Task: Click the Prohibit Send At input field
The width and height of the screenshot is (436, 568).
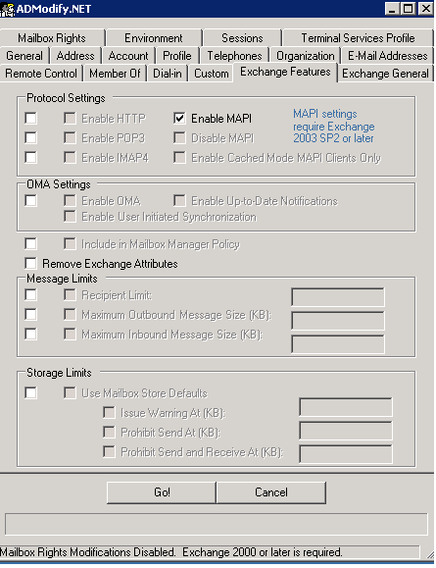Action: coord(346,431)
